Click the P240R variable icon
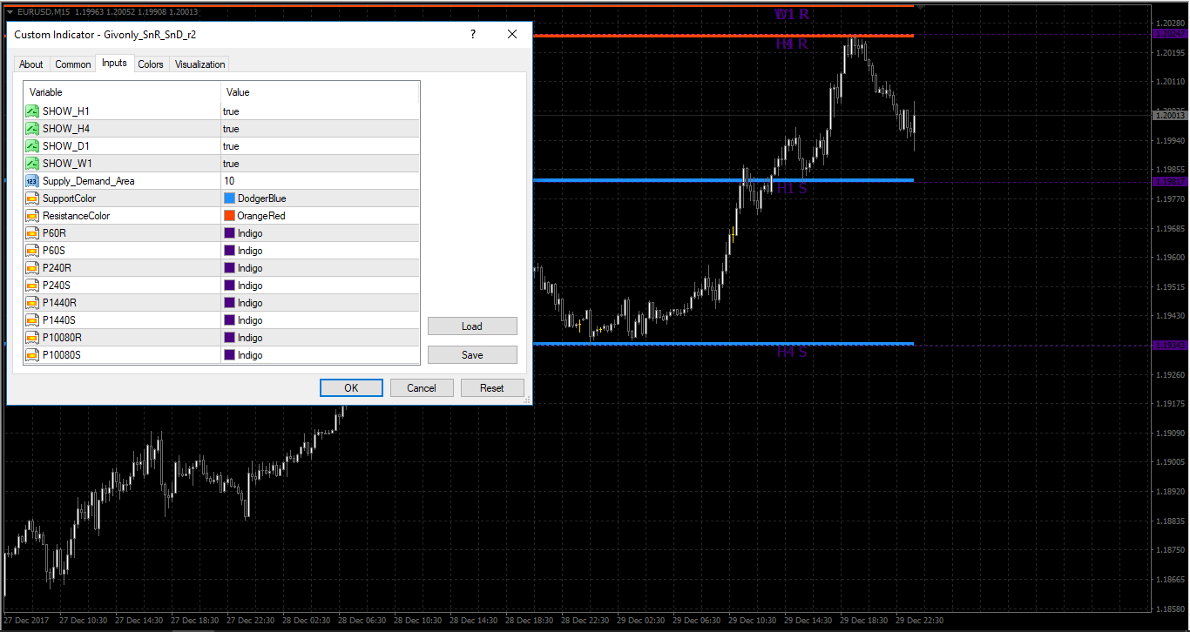The height and width of the screenshot is (632, 1190). tap(32, 268)
